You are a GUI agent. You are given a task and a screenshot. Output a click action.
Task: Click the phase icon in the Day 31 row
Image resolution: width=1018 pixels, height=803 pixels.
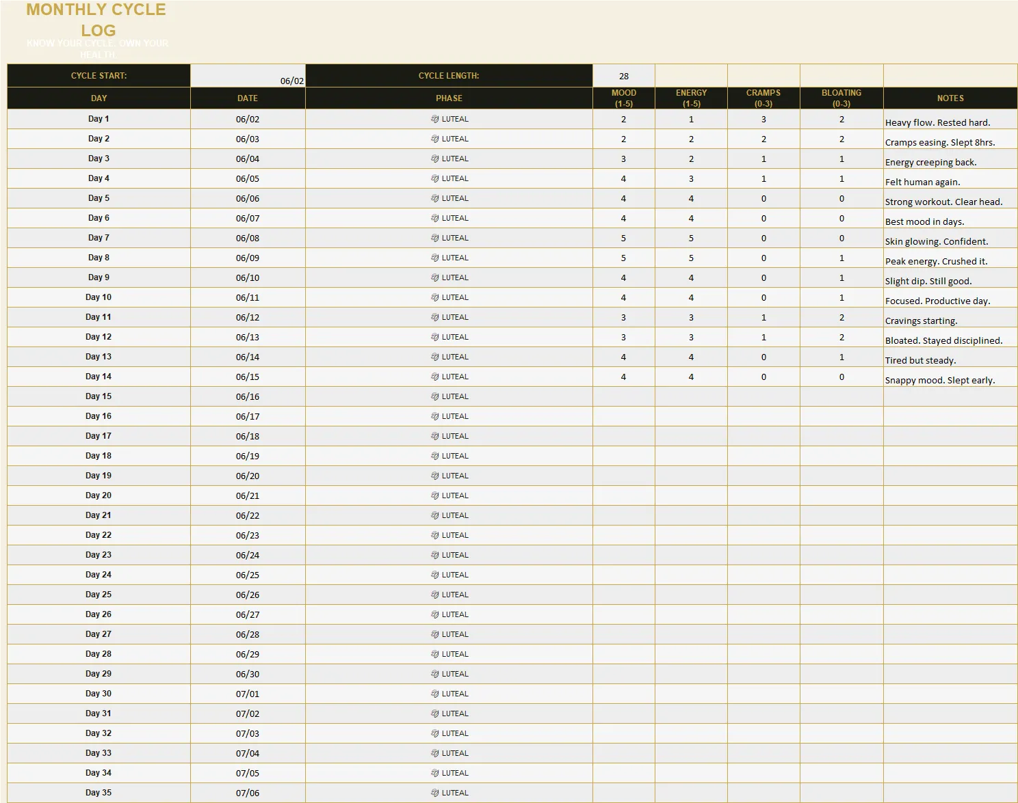click(x=434, y=713)
